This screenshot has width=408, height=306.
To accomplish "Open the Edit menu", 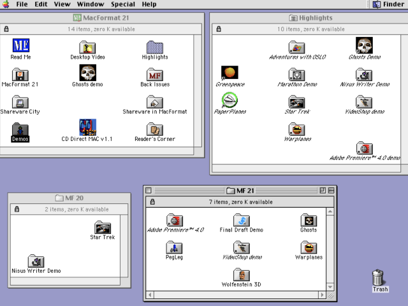I will click(41, 4).
